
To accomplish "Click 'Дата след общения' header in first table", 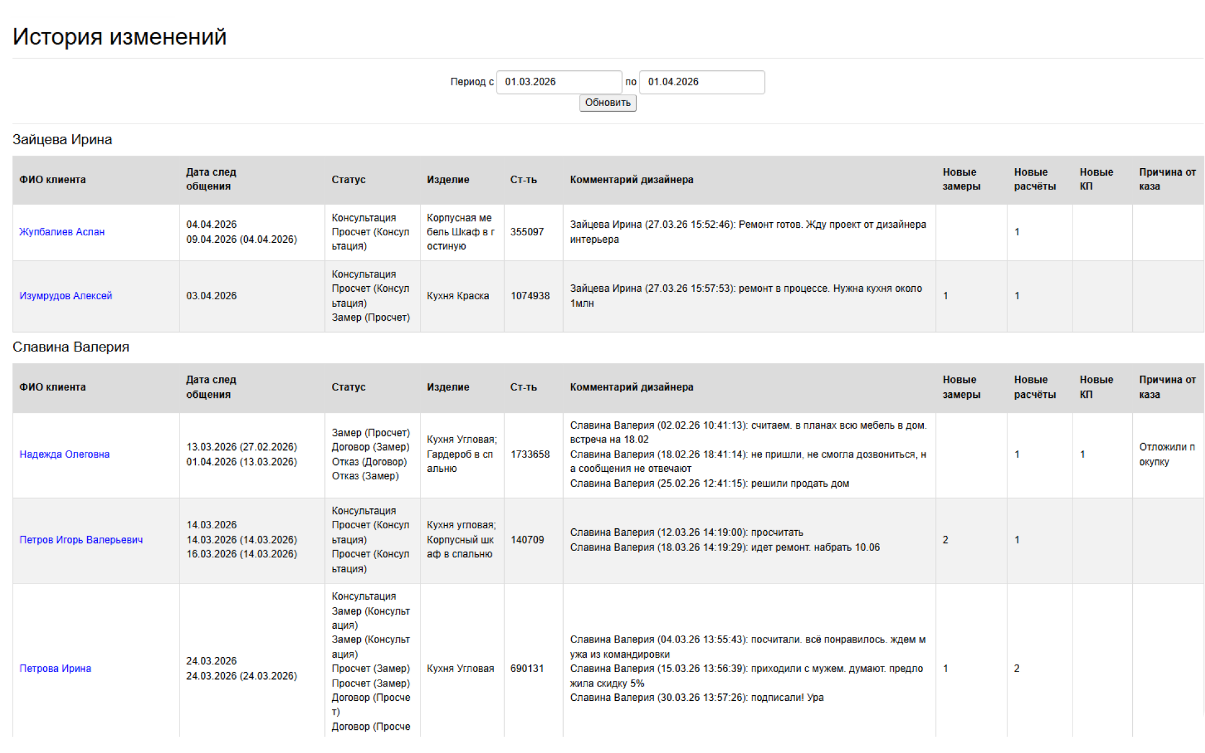I will pos(211,179).
